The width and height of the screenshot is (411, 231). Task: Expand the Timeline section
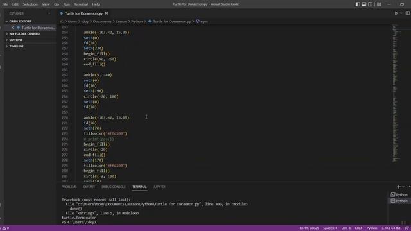tap(17, 46)
